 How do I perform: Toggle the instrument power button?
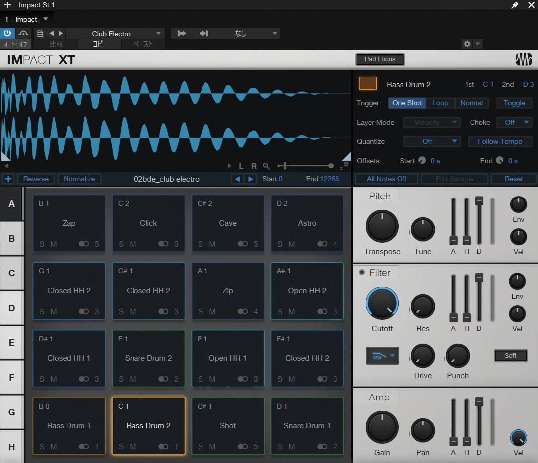tap(7, 33)
